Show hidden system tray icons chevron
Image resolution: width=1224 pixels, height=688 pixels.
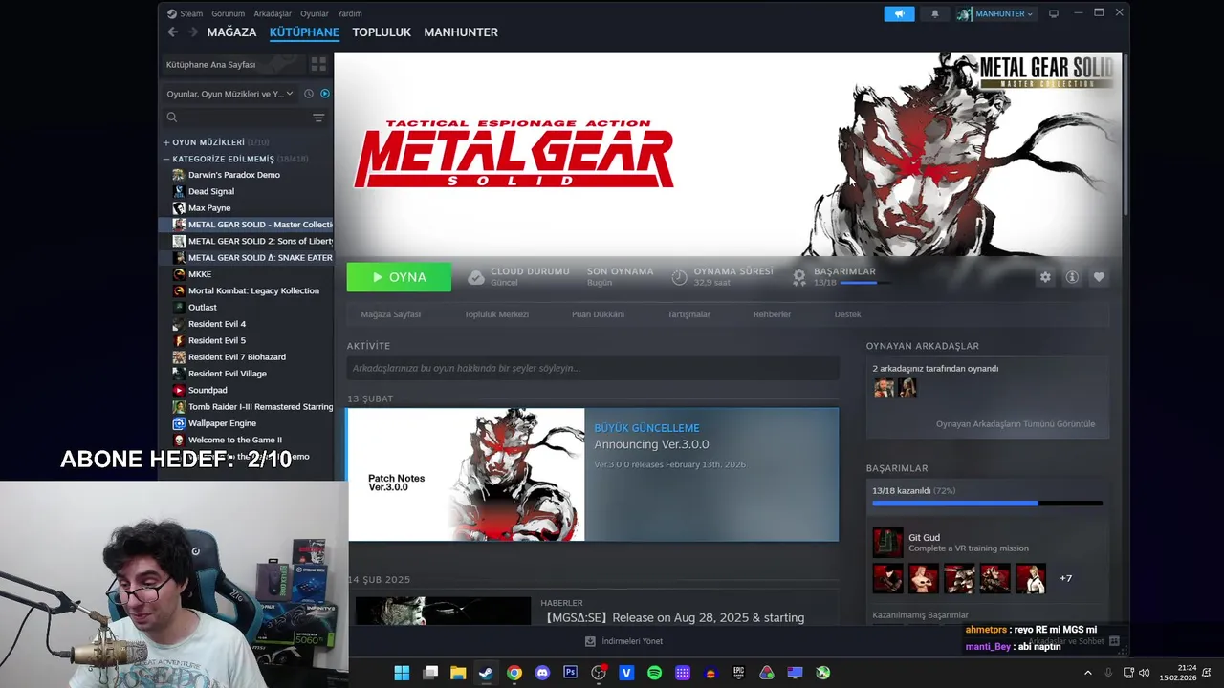click(1087, 673)
